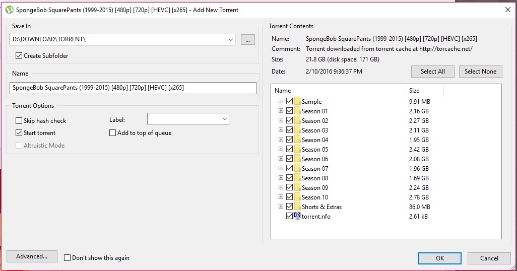The width and height of the screenshot is (517, 271).
Task: Click the Season 10 folder icon
Action: click(x=297, y=197)
